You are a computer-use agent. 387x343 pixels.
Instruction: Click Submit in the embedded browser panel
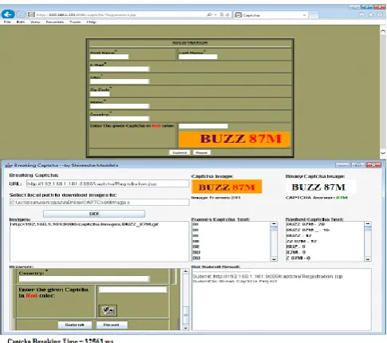pyautogui.click(x=75, y=325)
